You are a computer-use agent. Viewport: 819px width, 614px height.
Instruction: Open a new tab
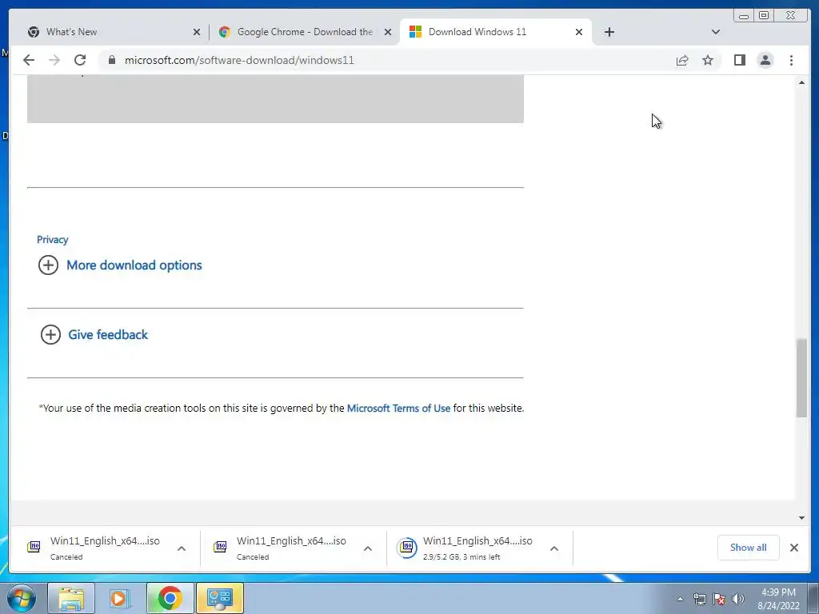tap(609, 32)
